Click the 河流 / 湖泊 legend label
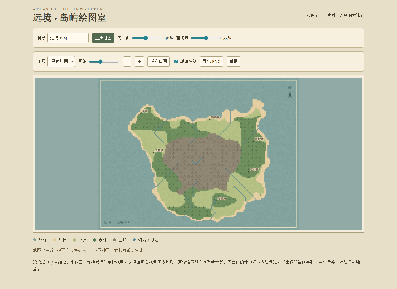This screenshot has height=289, width=397. coord(148,240)
